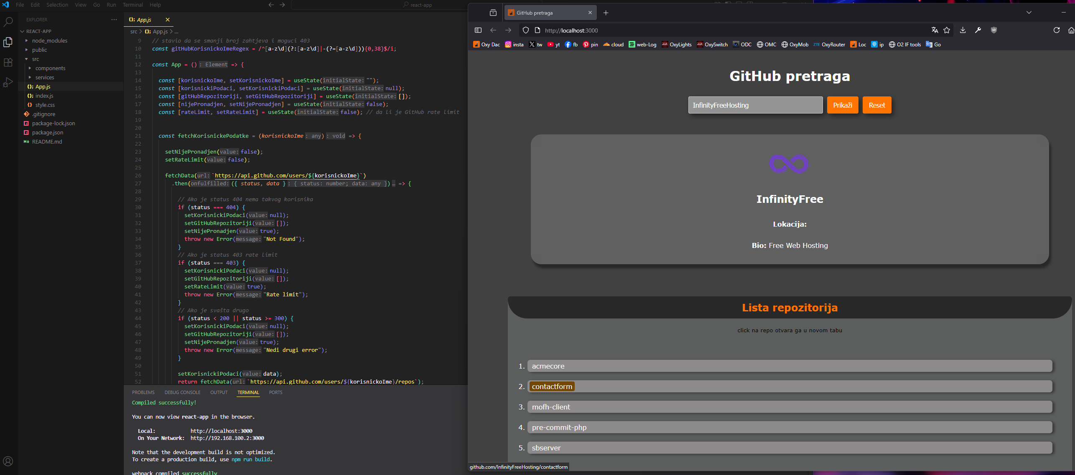
Task: Expand the public folder
Action: pos(39,50)
